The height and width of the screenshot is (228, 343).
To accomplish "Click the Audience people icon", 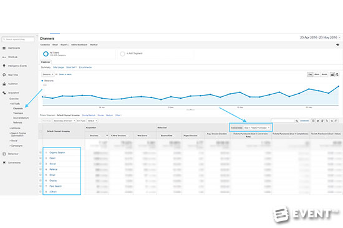I will (x=4, y=84).
